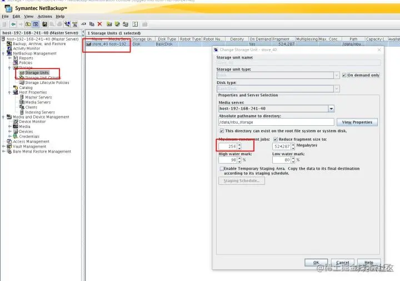Expand Bare Metal Restore Management expander
400x281 pixels.
pos(3,151)
